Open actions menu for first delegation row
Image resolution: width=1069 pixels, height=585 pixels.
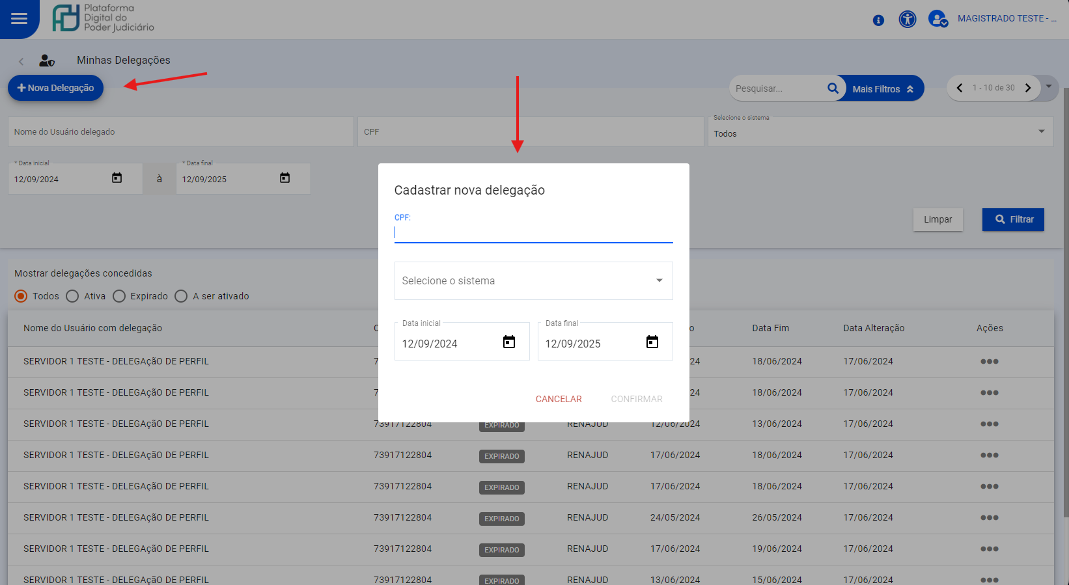[x=989, y=362]
